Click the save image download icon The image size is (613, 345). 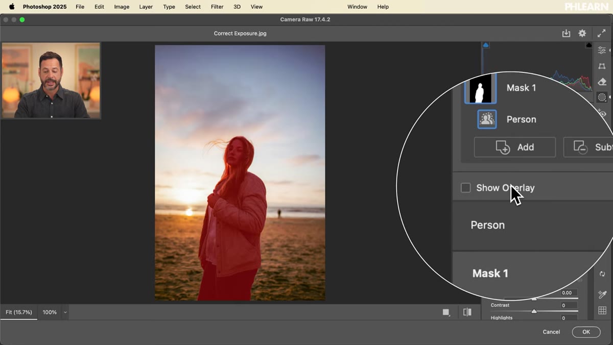tap(566, 33)
